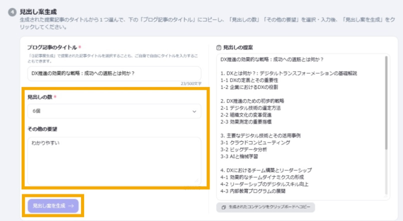Image resolution: width=403 pixels, height=221 pixels.
Task: Click the その他の要望 textarea resize handle
Action: coord(197,181)
